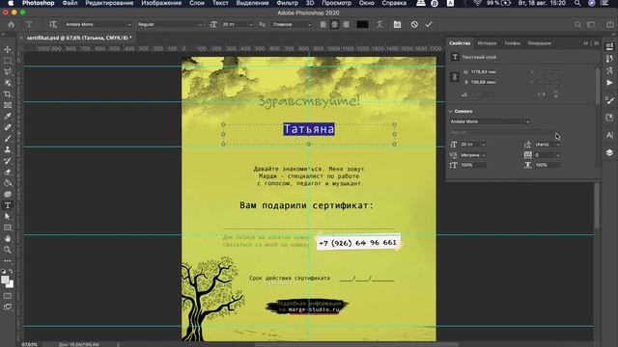Open the Character and Paragraph panels toggle
Image resolution: width=618 pixels, height=347 pixels.
pos(397,24)
